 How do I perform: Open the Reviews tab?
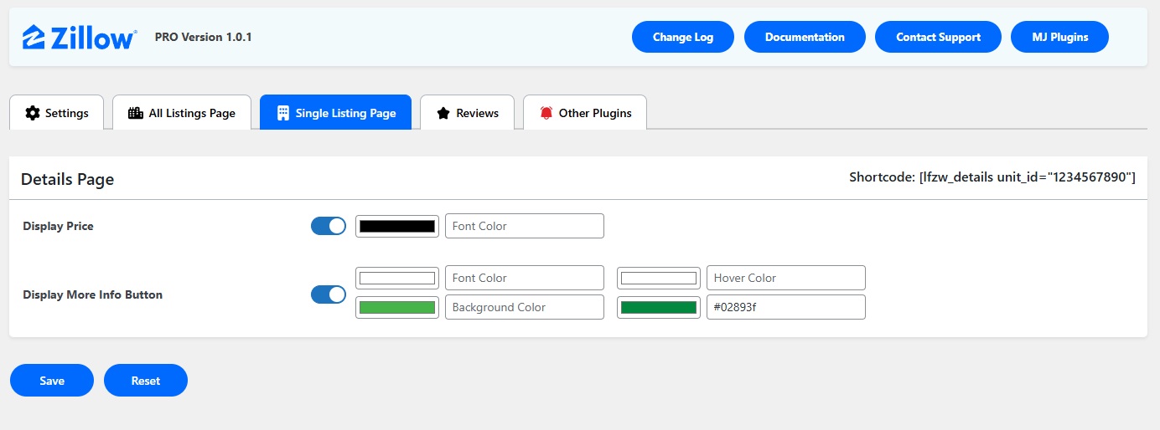tap(468, 112)
